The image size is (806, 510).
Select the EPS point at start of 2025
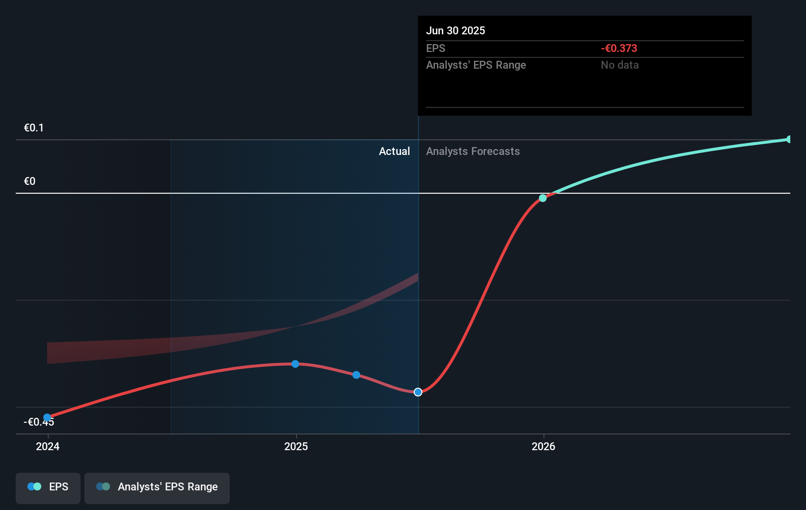[295, 364]
